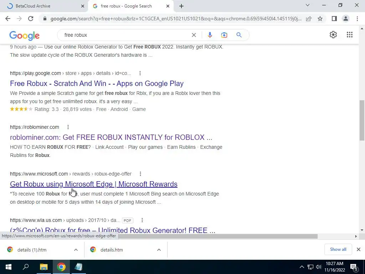Open the notepad-like app in taskbar

click(x=79, y=267)
